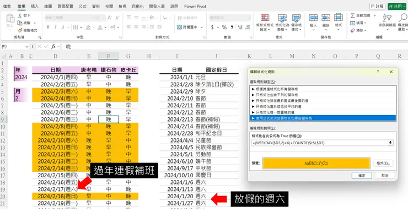Click the Percent style icon
Image resolution: width=408 pixels, height=212 pixels.
224,28
